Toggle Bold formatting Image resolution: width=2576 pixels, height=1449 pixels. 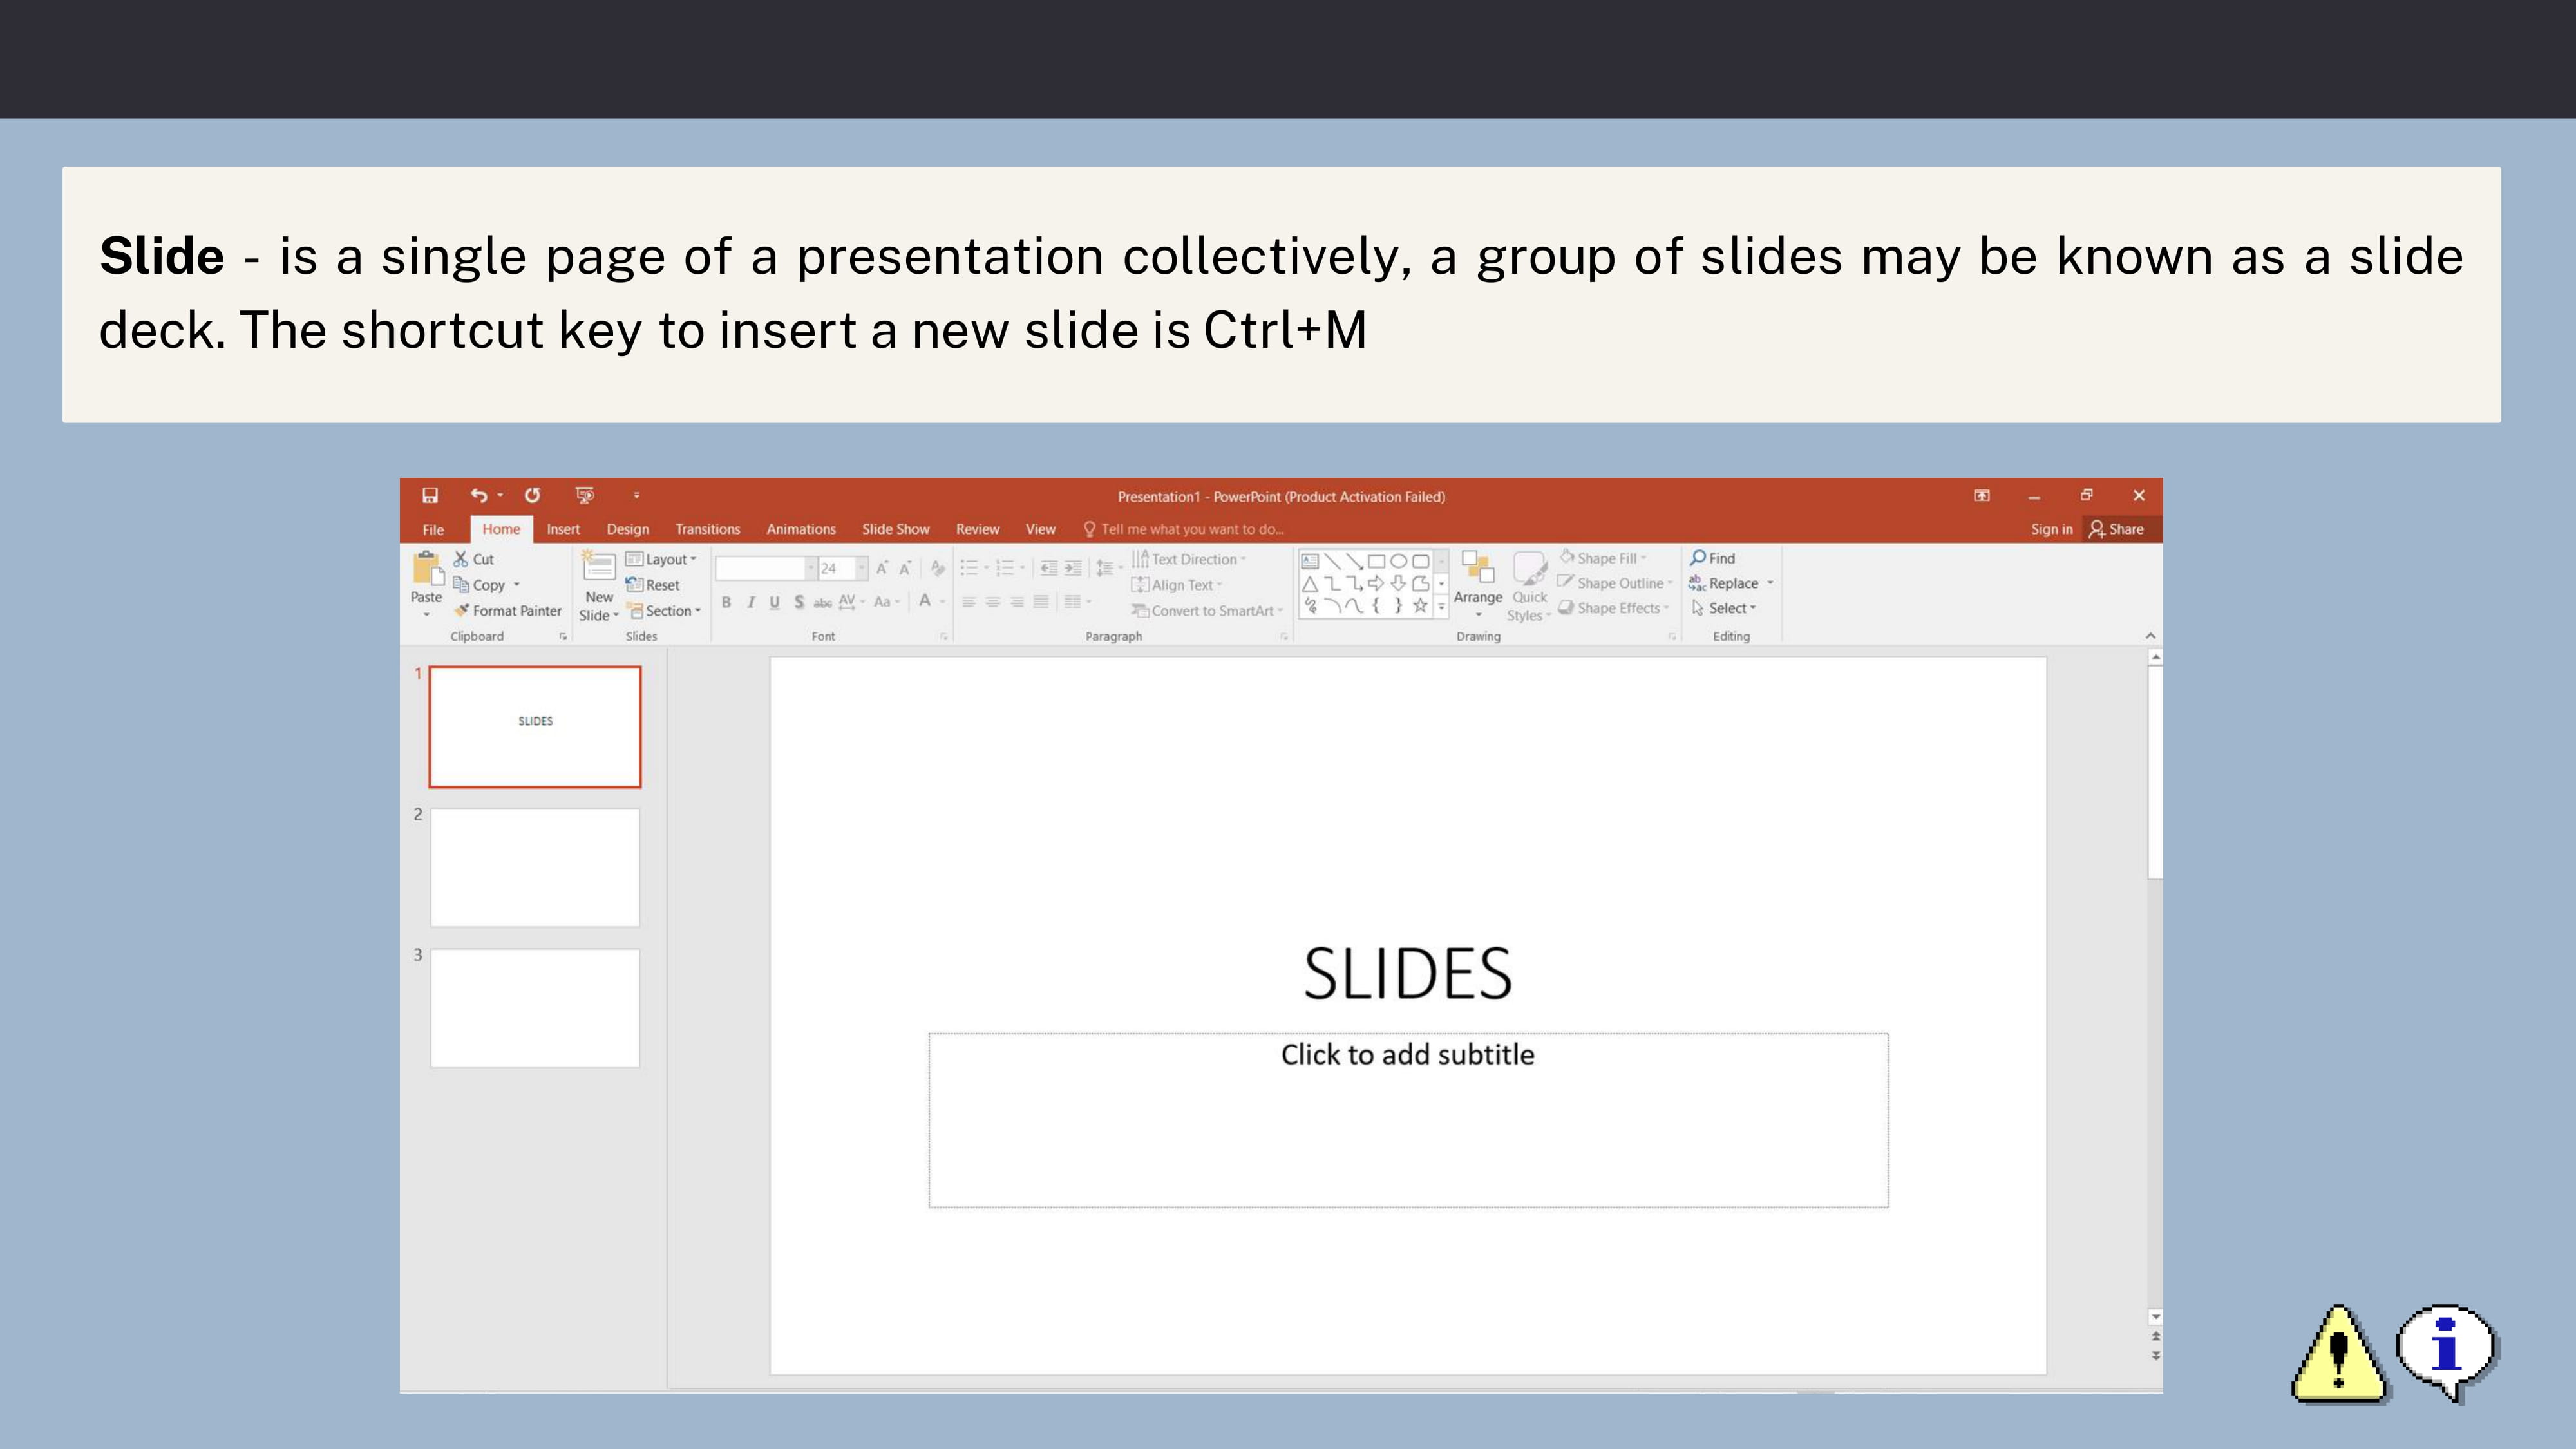tap(726, 602)
